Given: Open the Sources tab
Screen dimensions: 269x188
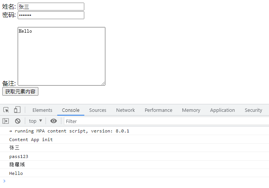Looking at the screenshot, I should coord(98,110).
